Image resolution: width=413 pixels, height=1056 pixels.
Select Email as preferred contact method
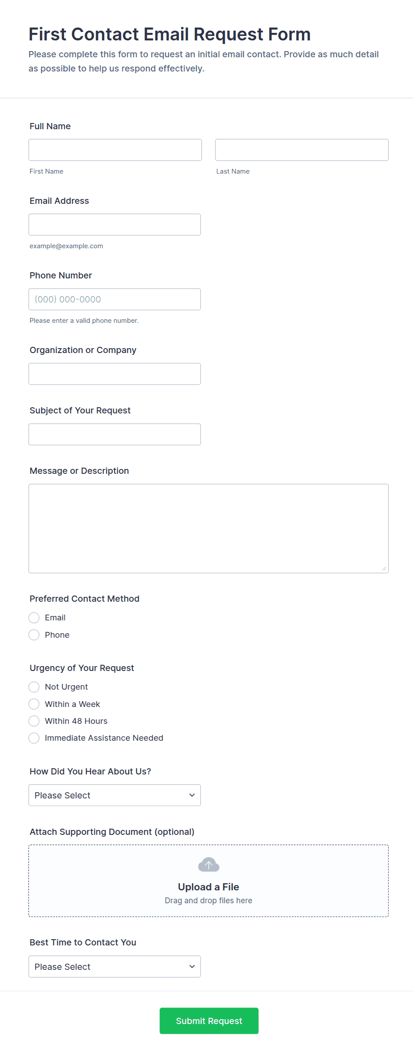(x=34, y=618)
